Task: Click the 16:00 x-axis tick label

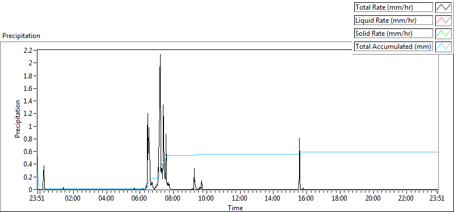Action: tap(306, 199)
